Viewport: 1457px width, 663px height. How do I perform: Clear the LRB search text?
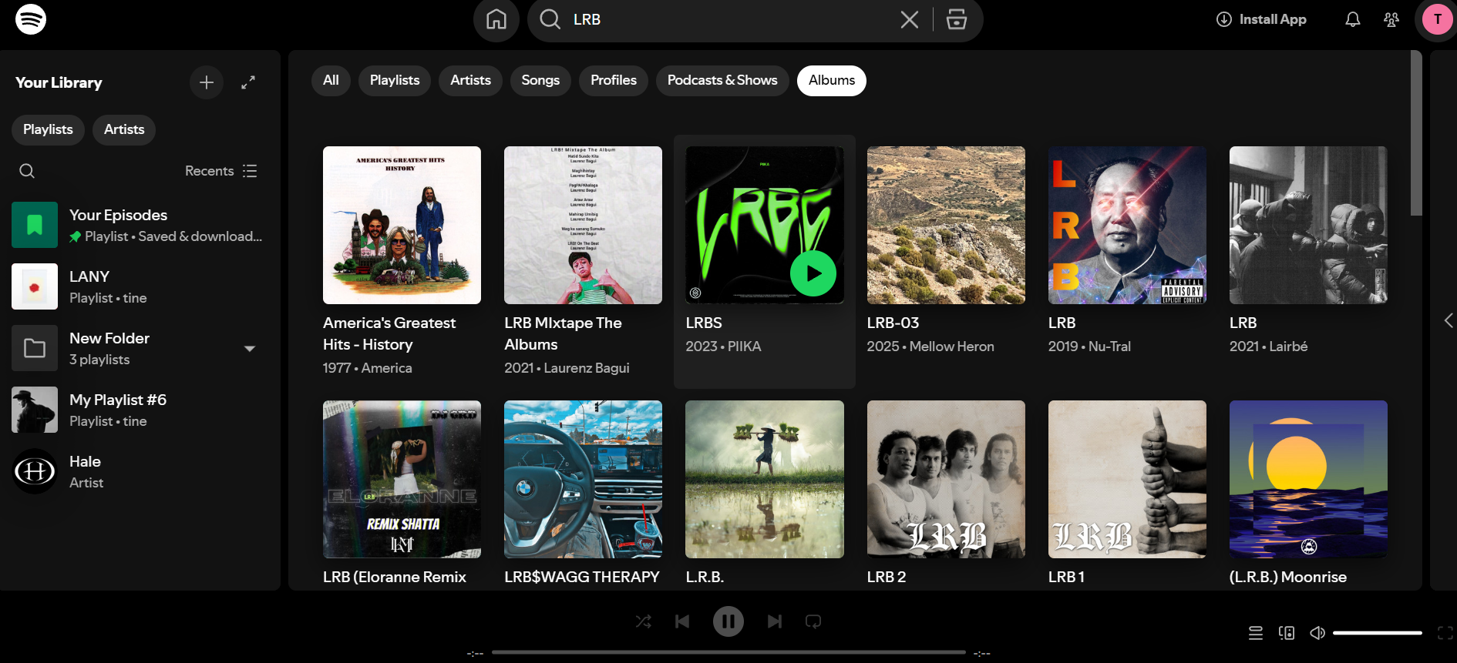(x=910, y=19)
